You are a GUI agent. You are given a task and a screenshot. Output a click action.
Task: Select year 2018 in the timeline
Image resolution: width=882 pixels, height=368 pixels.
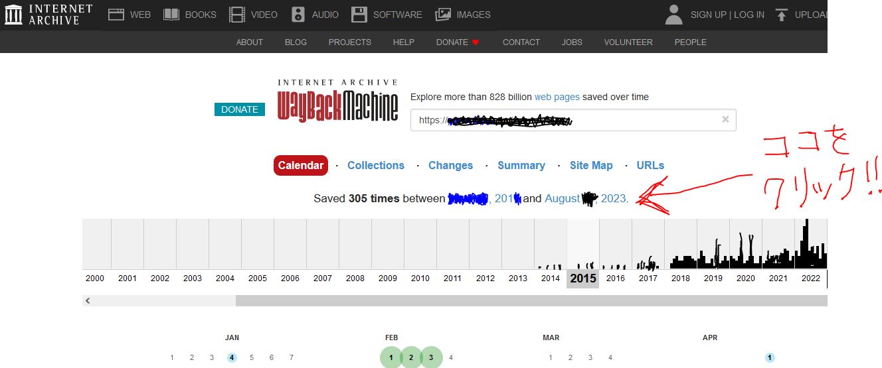(681, 278)
